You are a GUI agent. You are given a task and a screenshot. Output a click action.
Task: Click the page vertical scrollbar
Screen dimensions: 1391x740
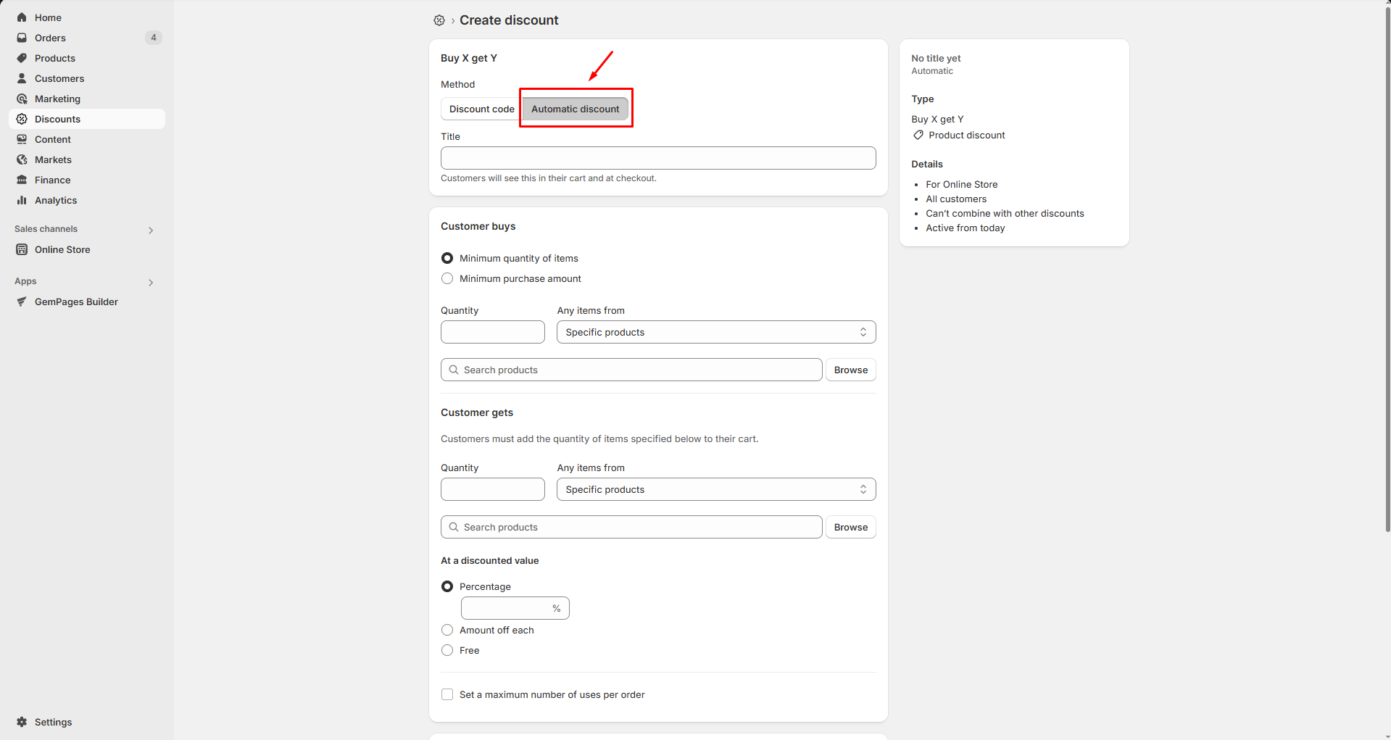1387,290
